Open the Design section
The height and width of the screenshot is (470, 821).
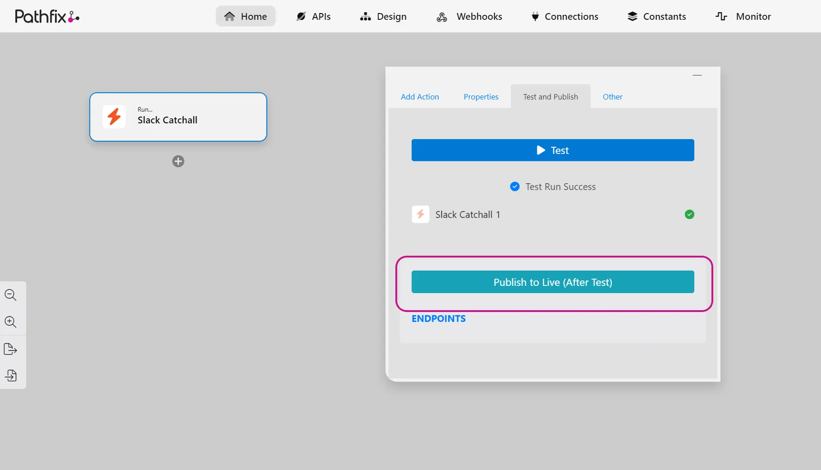pos(383,16)
